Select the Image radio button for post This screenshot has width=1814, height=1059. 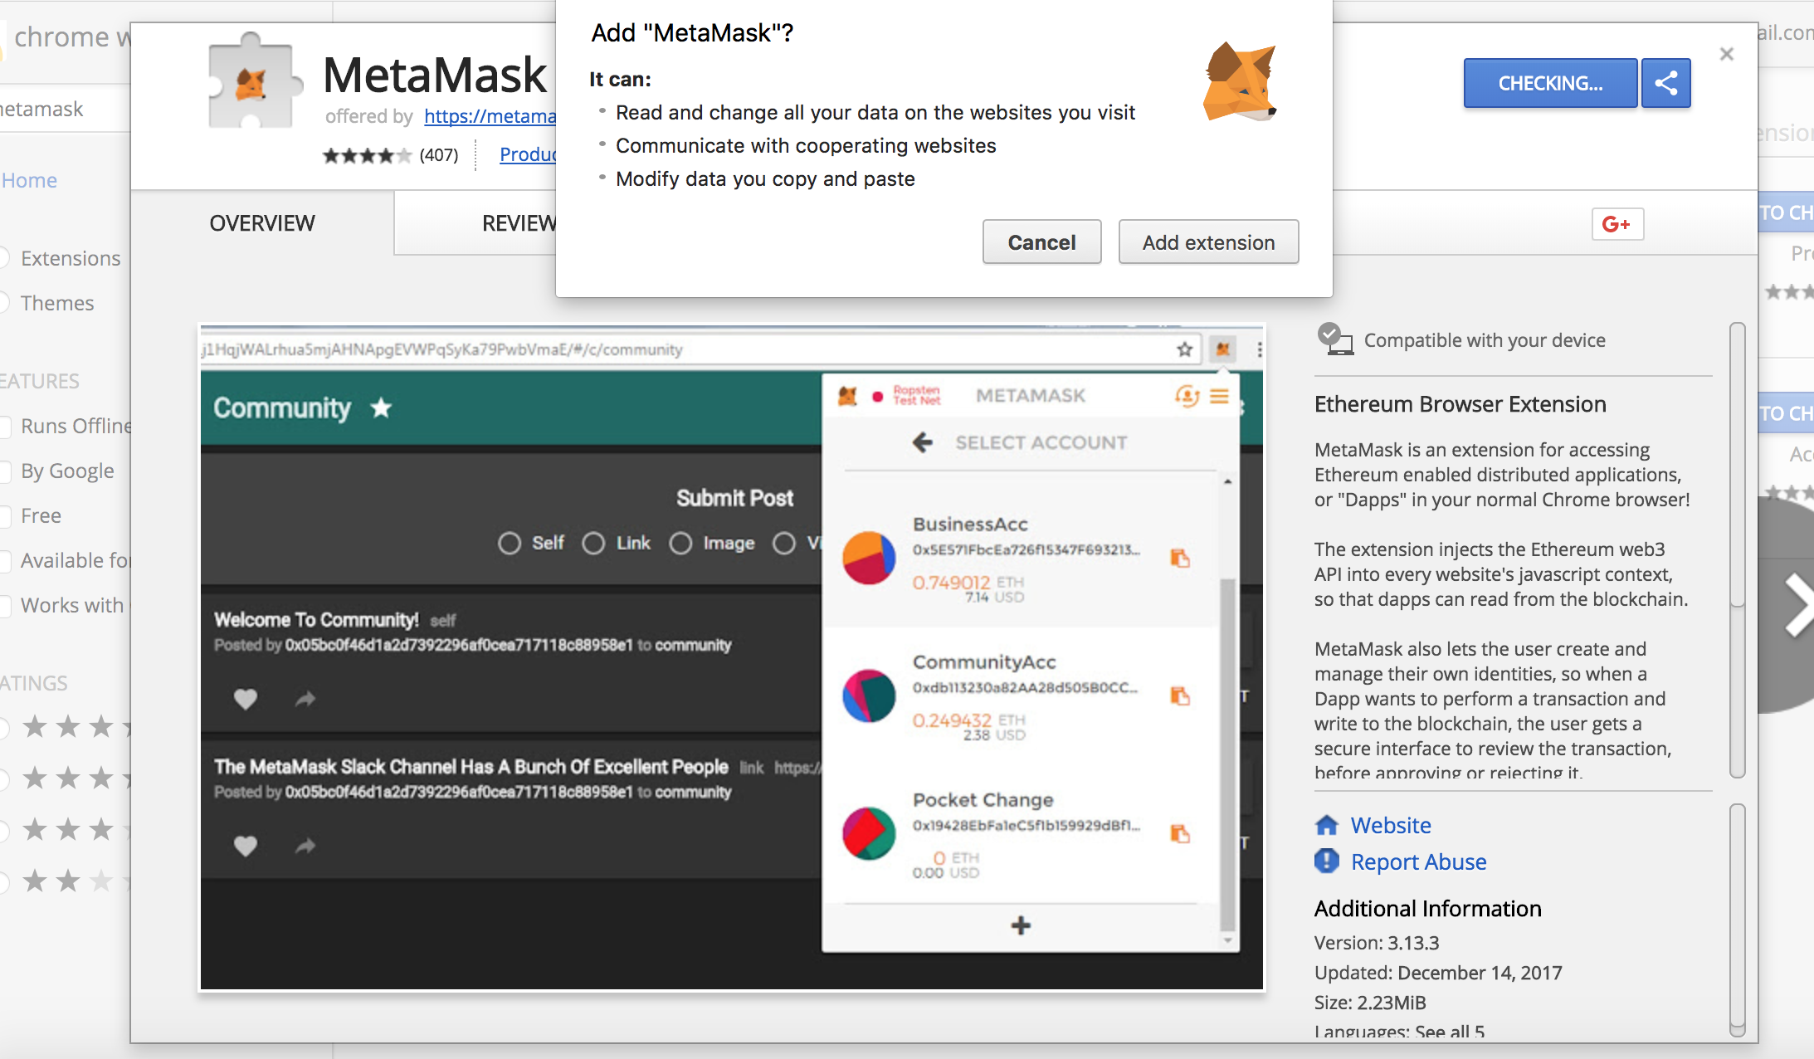tap(683, 542)
